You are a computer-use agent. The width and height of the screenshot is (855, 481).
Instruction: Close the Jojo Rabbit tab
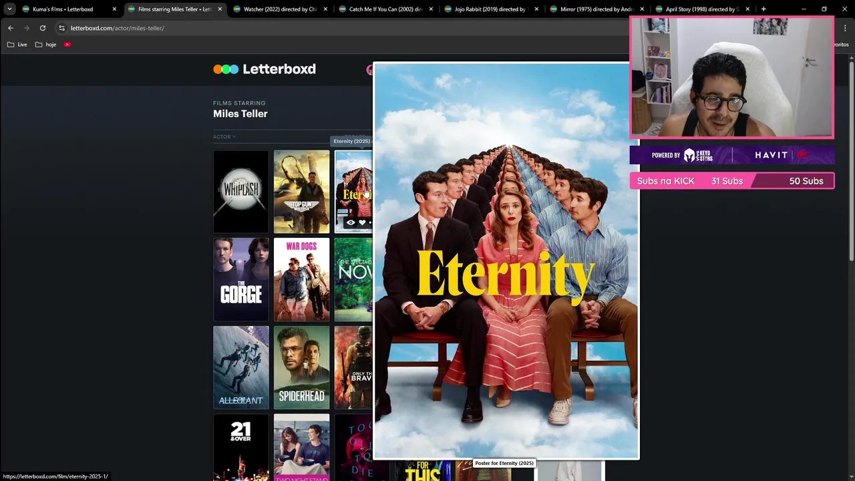(x=536, y=9)
